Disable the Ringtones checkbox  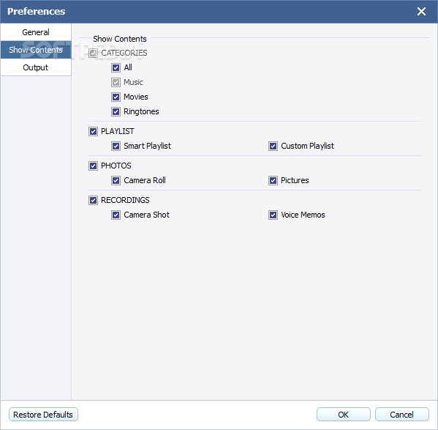tap(116, 111)
